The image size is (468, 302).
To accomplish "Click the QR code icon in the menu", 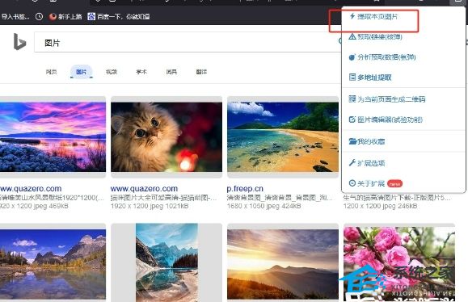I will tap(352, 99).
